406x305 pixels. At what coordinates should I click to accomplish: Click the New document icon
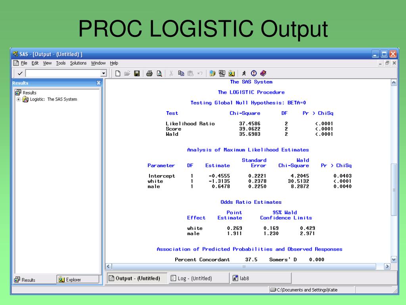[118, 73]
